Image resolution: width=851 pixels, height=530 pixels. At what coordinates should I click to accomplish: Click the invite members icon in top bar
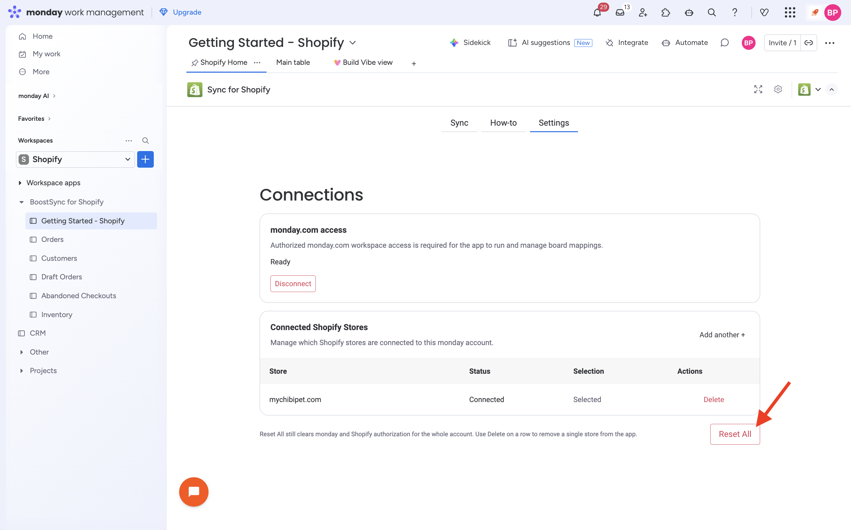pyautogui.click(x=642, y=13)
